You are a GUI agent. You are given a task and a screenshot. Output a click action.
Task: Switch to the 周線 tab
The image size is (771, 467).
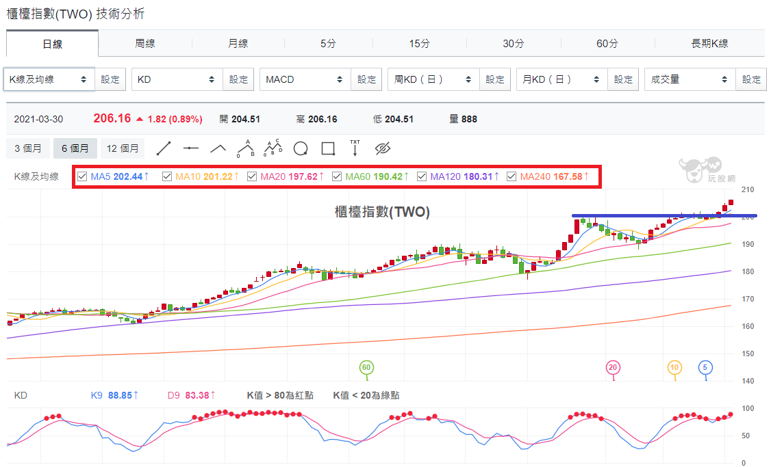point(145,43)
